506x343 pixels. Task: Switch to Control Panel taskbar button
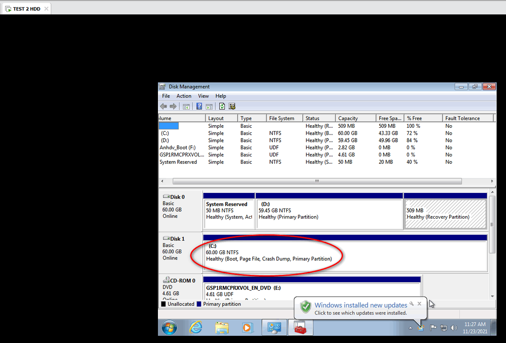click(x=274, y=328)
